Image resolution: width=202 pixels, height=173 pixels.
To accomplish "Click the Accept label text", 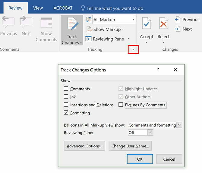I will pyautogui.click(x=147, y=36).
